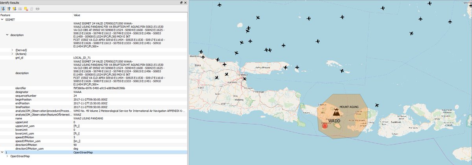Expand the (Derived) node

tap(12, 50)
